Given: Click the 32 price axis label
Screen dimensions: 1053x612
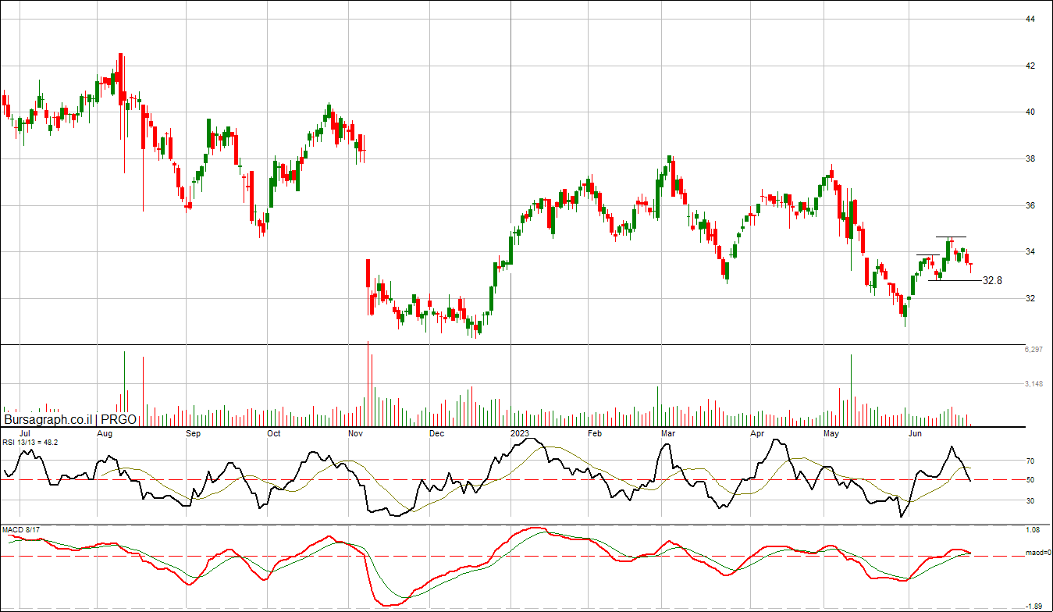Looking at the screenshot, I should tap(1030, 299).
